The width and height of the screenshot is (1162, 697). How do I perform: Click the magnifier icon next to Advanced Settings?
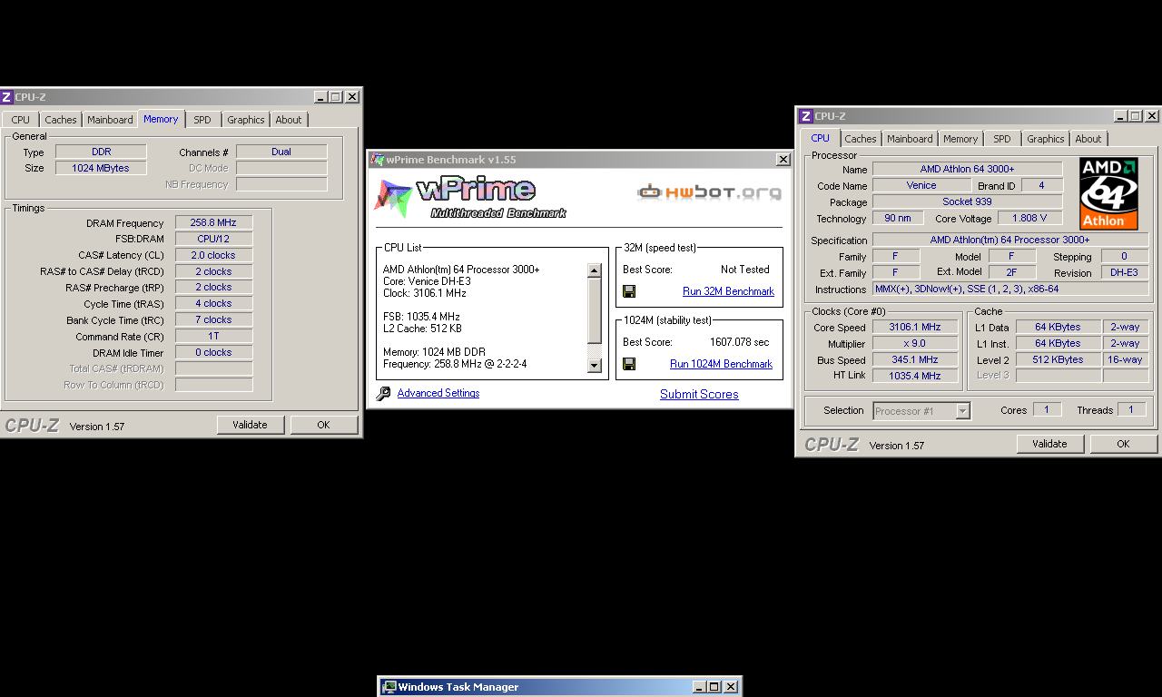[x=383, y=394]
